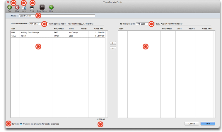Click the empty destination job task list
The image size is (222, 132).
[166, 73]
